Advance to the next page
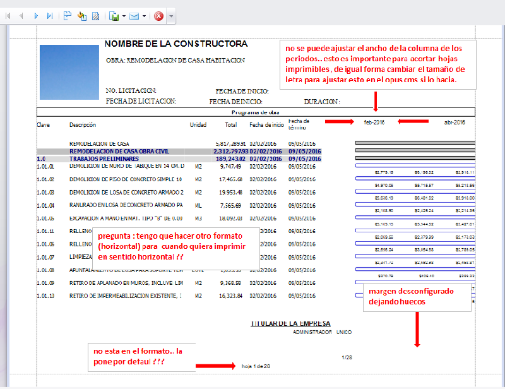The width and height of the screenshot is (505, 389). [x=36, y=16]
